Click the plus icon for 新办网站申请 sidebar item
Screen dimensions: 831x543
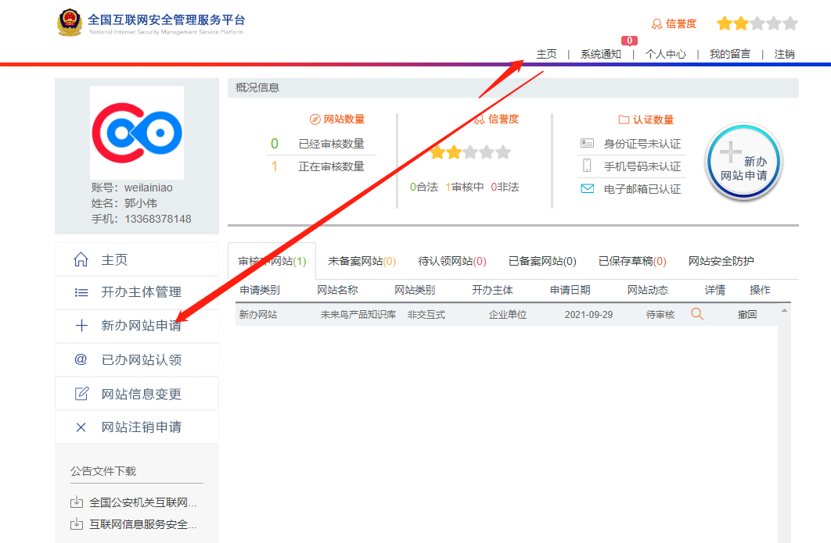[81, 326]
